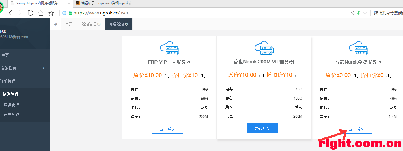Click the share icon in address bar
The image size is (403, 151).
pos(352,13)
